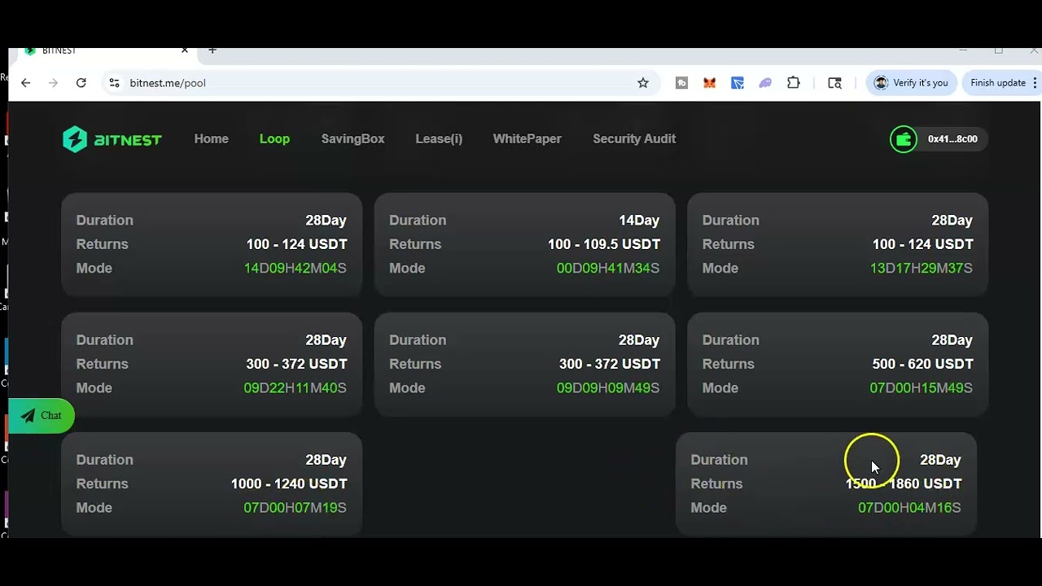Open the Lease(i) page

pyautogui.click(x=439, y=139)
